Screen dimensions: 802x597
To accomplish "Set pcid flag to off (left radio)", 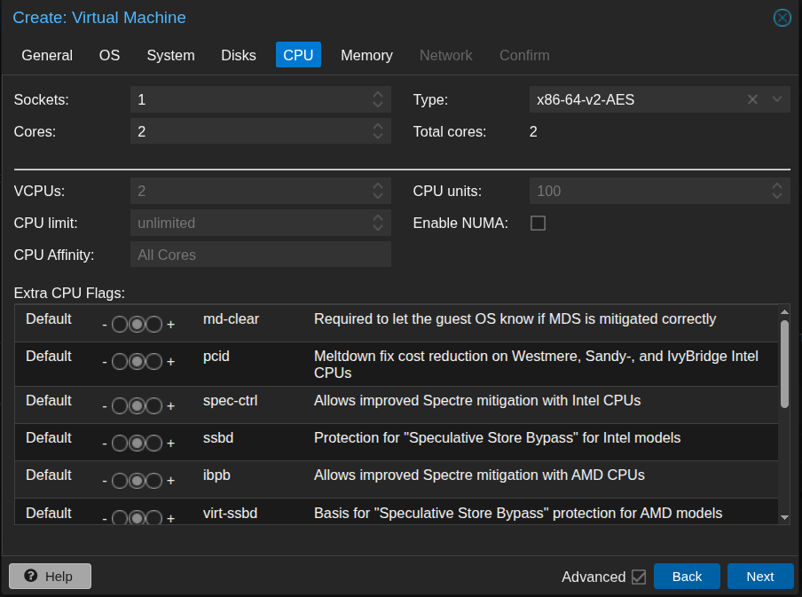I will coord(120,362).
